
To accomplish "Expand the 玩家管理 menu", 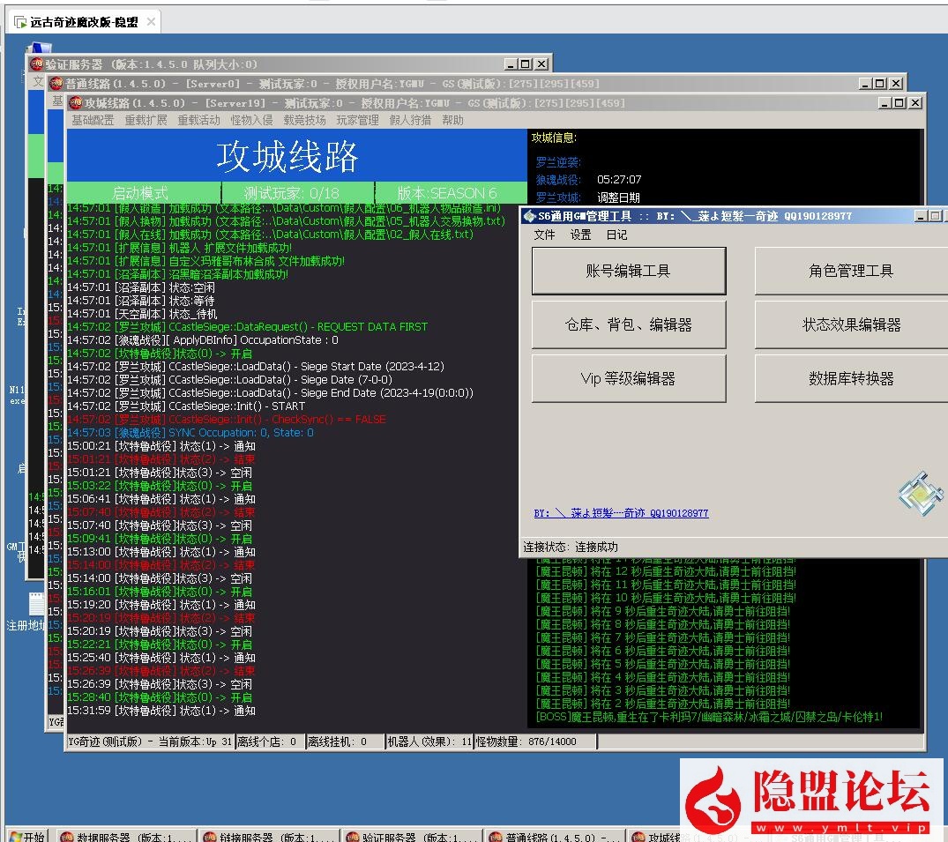I will [357, 120].
